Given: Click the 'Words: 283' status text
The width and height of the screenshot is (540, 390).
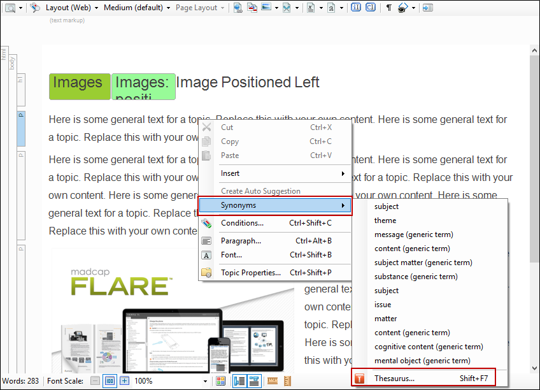Looking at the screenshot, I should (x=20, y=381).
